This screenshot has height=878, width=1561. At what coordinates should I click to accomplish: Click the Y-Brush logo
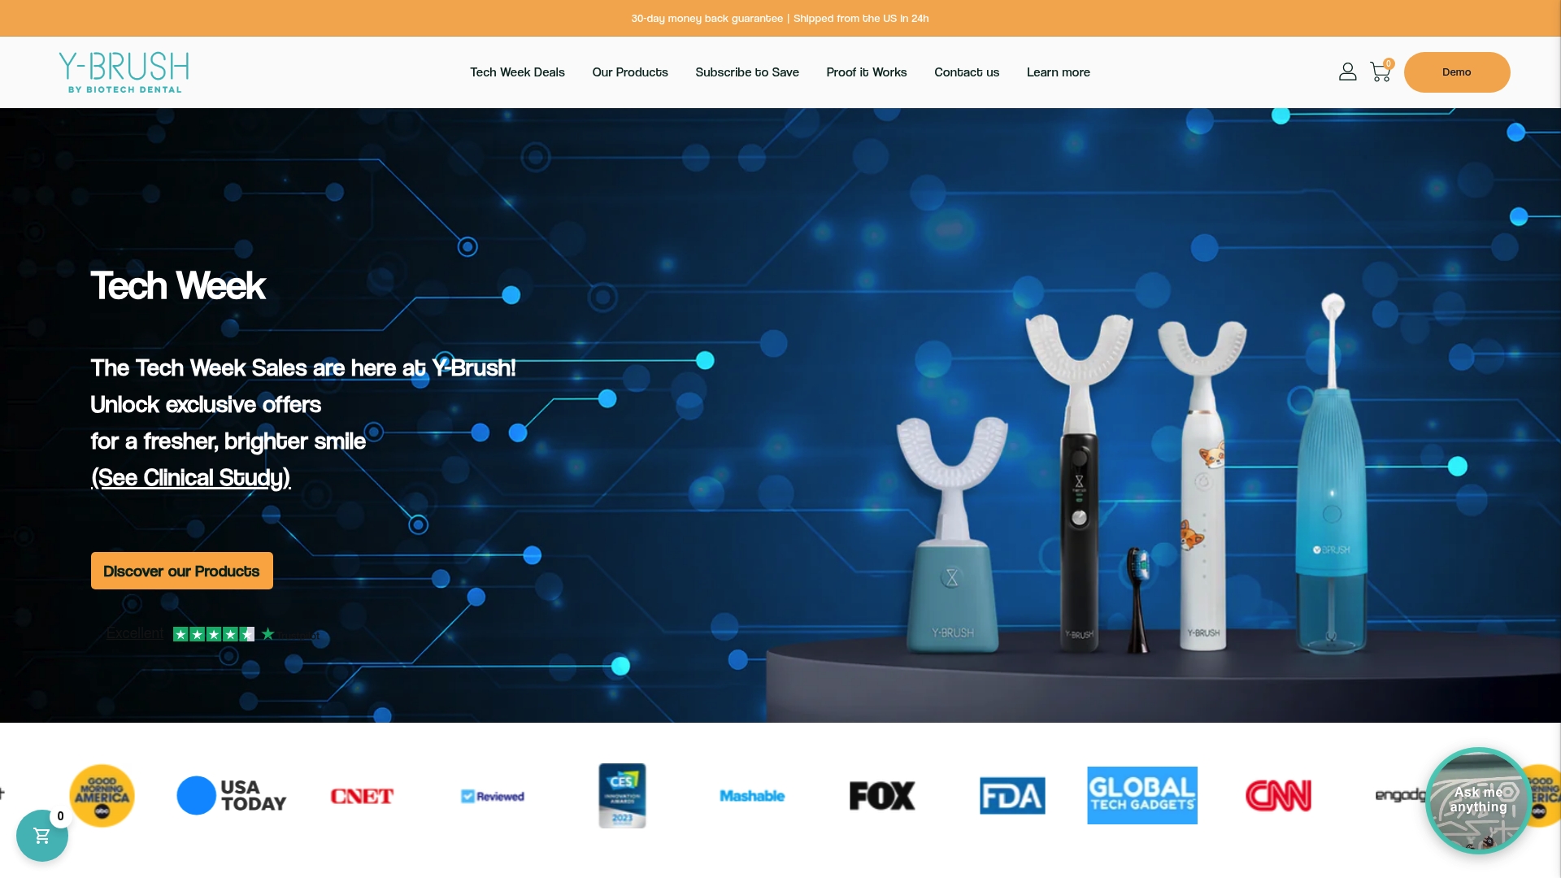(124, 72)
